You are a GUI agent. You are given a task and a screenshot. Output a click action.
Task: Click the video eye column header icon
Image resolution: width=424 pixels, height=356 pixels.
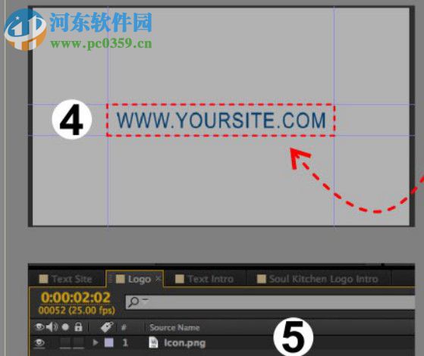[39, 326]
